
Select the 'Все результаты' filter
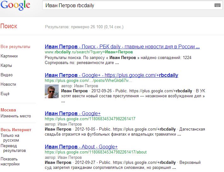pos(15,47)
